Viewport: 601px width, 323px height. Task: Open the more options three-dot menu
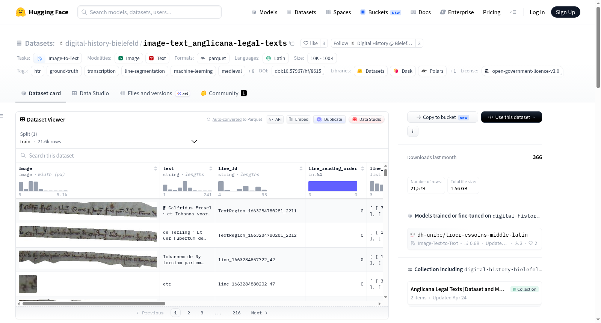coord(413,131)
